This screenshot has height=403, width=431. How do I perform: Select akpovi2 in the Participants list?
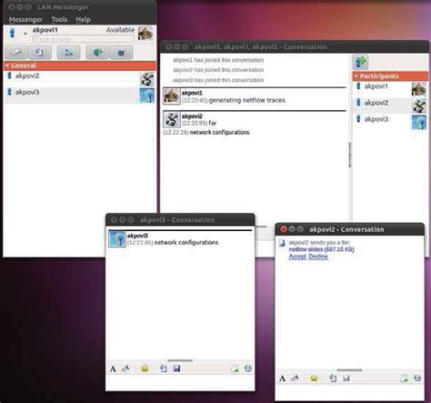pos(390,106)
